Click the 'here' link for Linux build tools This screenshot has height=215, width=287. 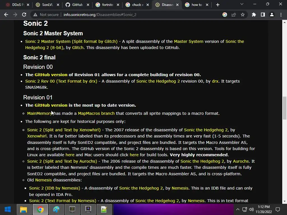(x=70, y=155)
